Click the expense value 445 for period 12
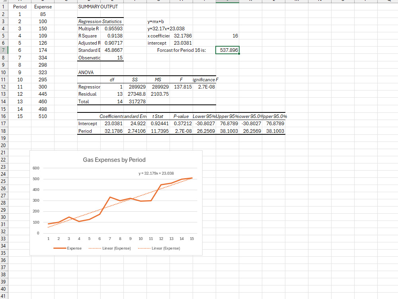The image size is (398, 299). click(x=43, y=94)
